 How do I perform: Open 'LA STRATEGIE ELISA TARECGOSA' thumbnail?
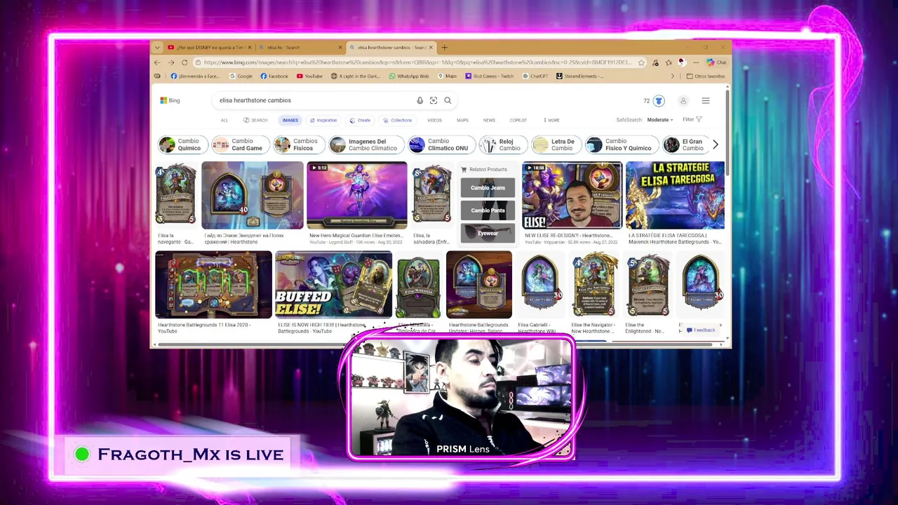click(675, 195)
